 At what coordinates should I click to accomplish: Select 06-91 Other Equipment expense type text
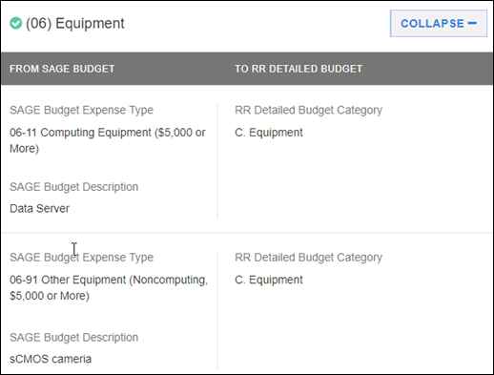point(109,287)
